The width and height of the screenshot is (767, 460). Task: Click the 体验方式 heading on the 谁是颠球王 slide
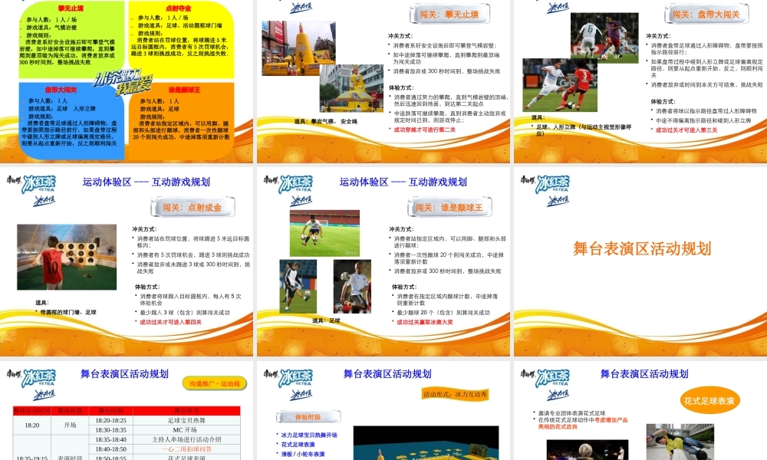(404, 287)
